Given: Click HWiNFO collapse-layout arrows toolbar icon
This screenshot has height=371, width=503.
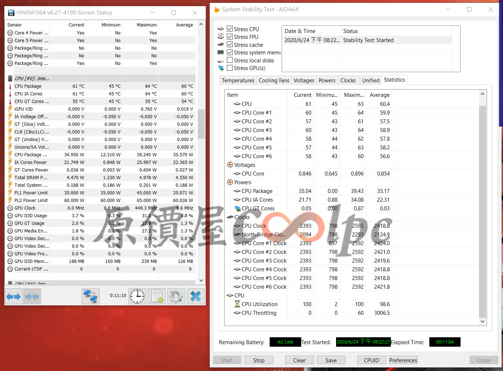Looking at the screenshot, I should click(32, 297).
